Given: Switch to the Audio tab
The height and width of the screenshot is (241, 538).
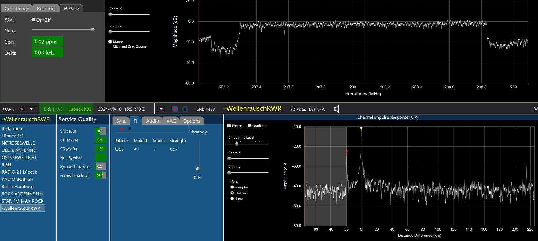Looking at the screenshot, I should (152, 121).
